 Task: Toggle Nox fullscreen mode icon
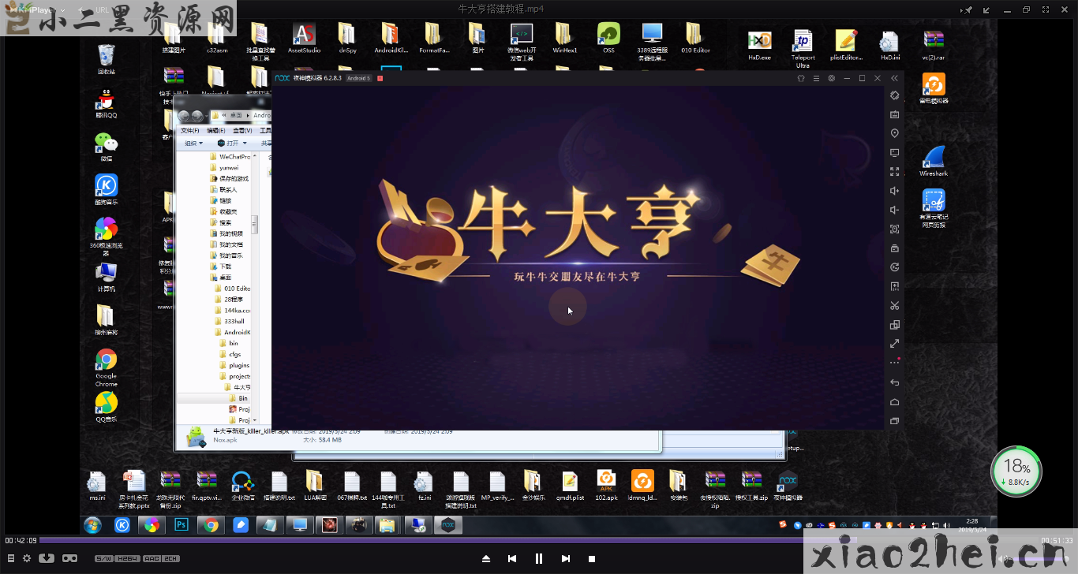click(x=894, y=171)
